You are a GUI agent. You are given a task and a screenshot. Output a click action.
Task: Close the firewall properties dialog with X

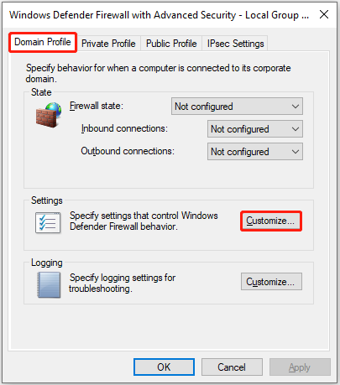[x=324, y=14]
